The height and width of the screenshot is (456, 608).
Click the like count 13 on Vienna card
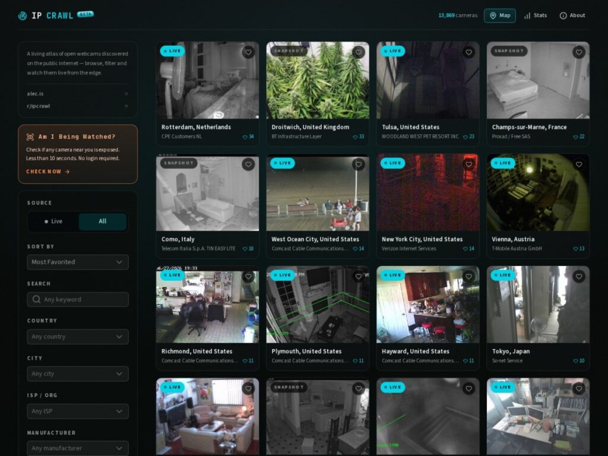(578, 249)
